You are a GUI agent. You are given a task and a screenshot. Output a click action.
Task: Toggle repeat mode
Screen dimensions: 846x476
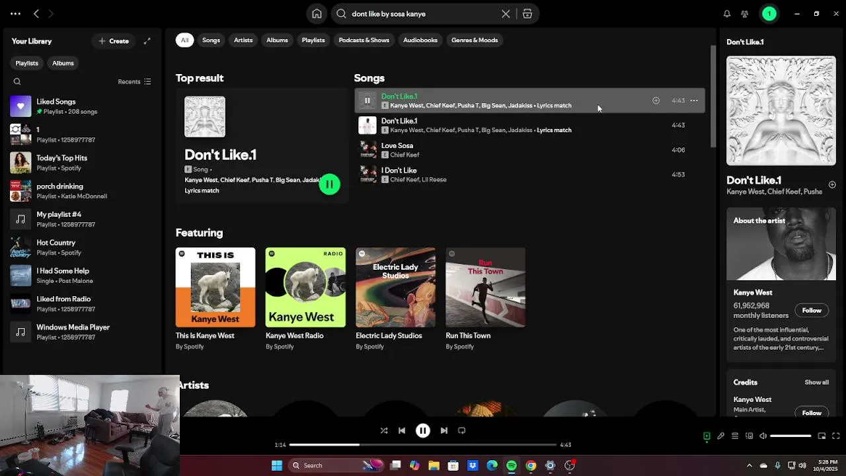462,430
